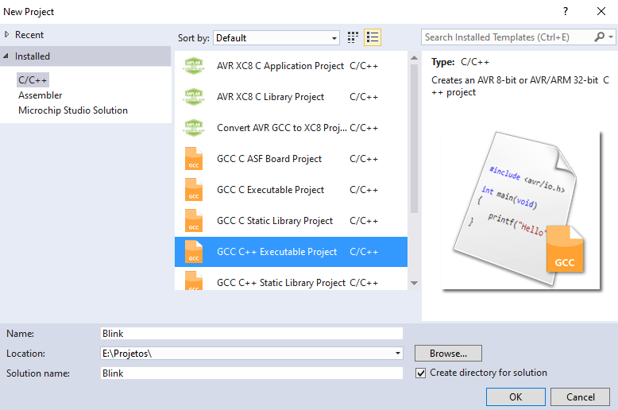
Task: Select GCC C++ Executable Project template
Action: (x=291, y=252)
